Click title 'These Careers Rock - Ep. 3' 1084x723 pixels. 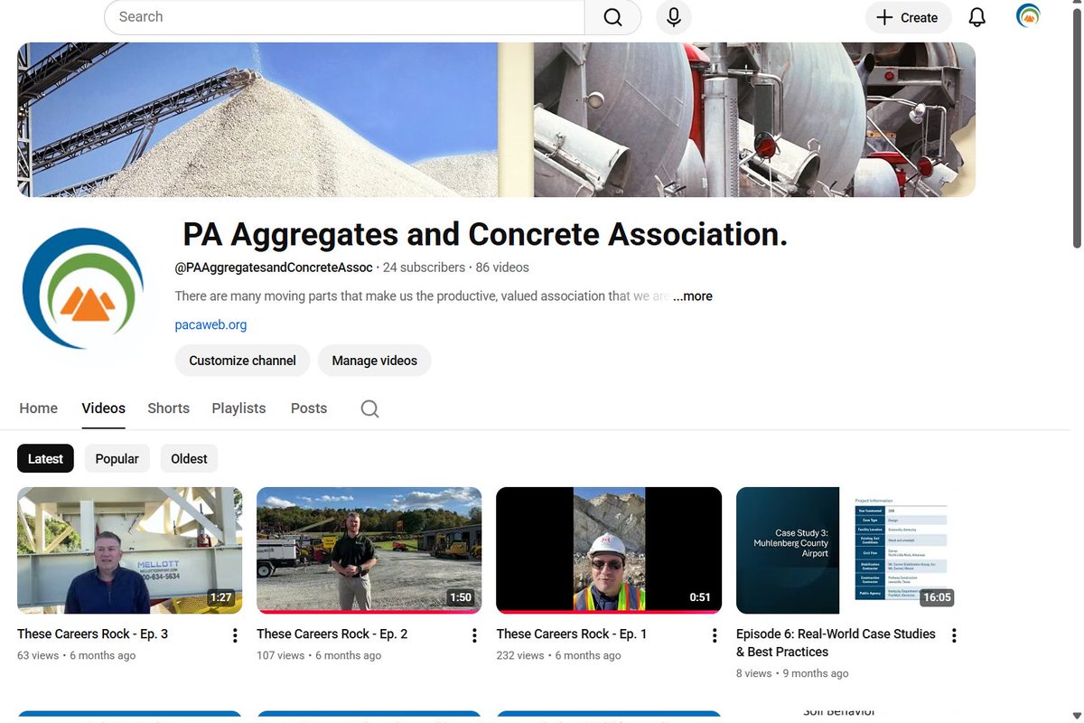point(92,634)
